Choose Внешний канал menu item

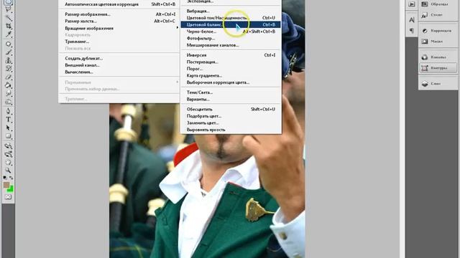119,65
